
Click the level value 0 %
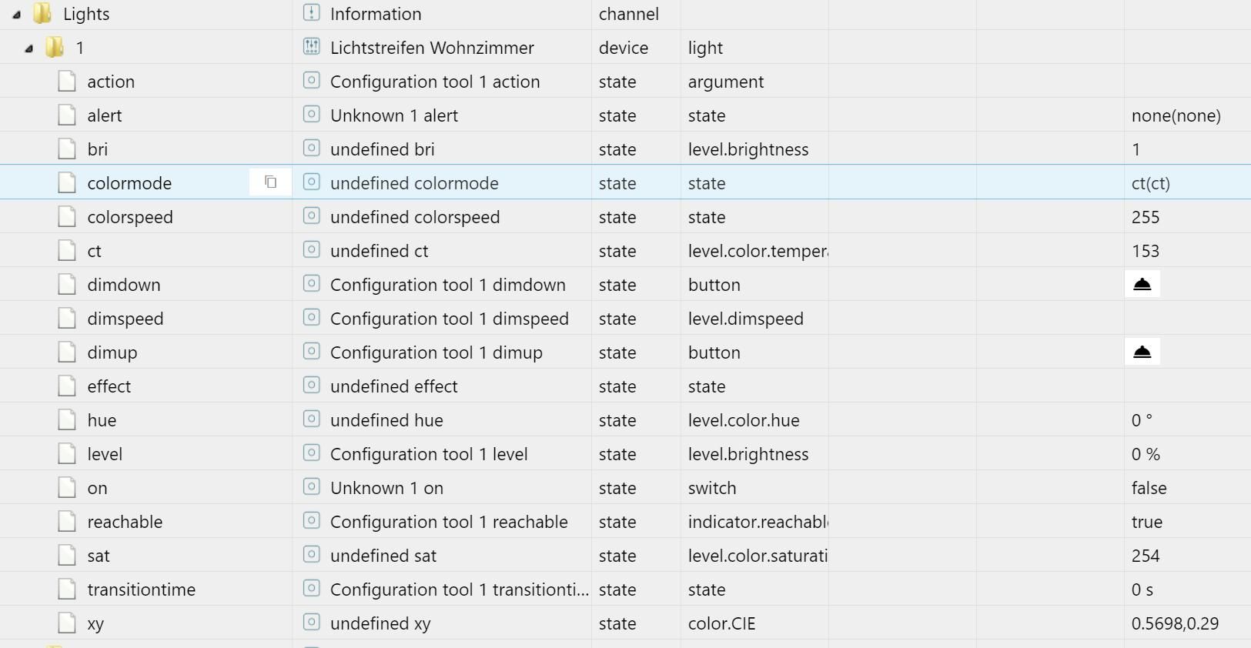click(1146, 454)
